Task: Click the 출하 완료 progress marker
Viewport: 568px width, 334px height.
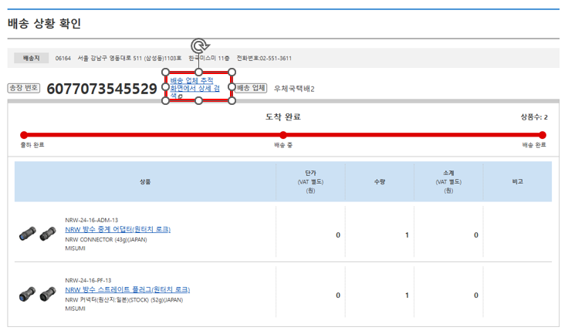Action: (x=24, y=135)
